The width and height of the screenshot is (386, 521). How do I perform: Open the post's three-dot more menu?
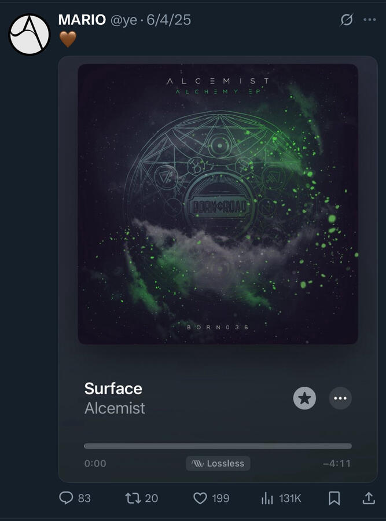[x=370, y=20]
